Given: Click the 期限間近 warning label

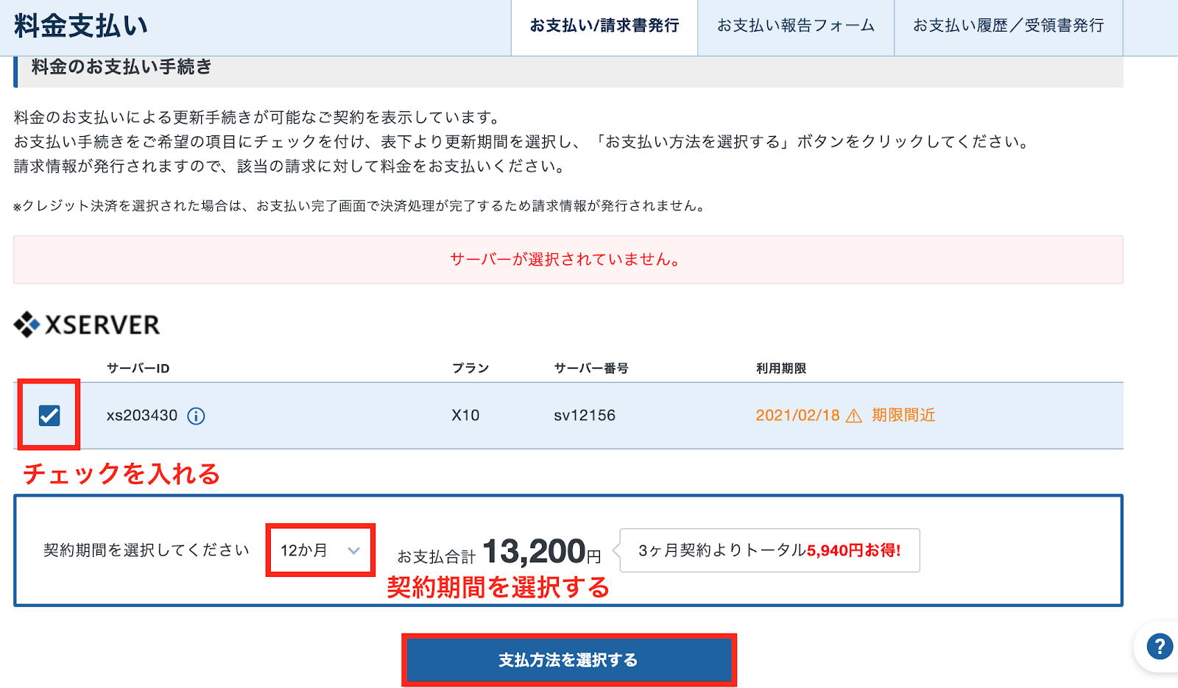Looking at the screenshot, I should point(903,416).
